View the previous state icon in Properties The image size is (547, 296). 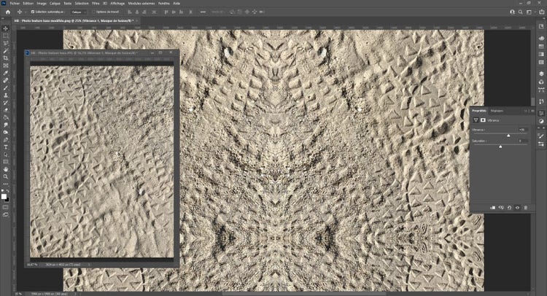coord(501,208)
